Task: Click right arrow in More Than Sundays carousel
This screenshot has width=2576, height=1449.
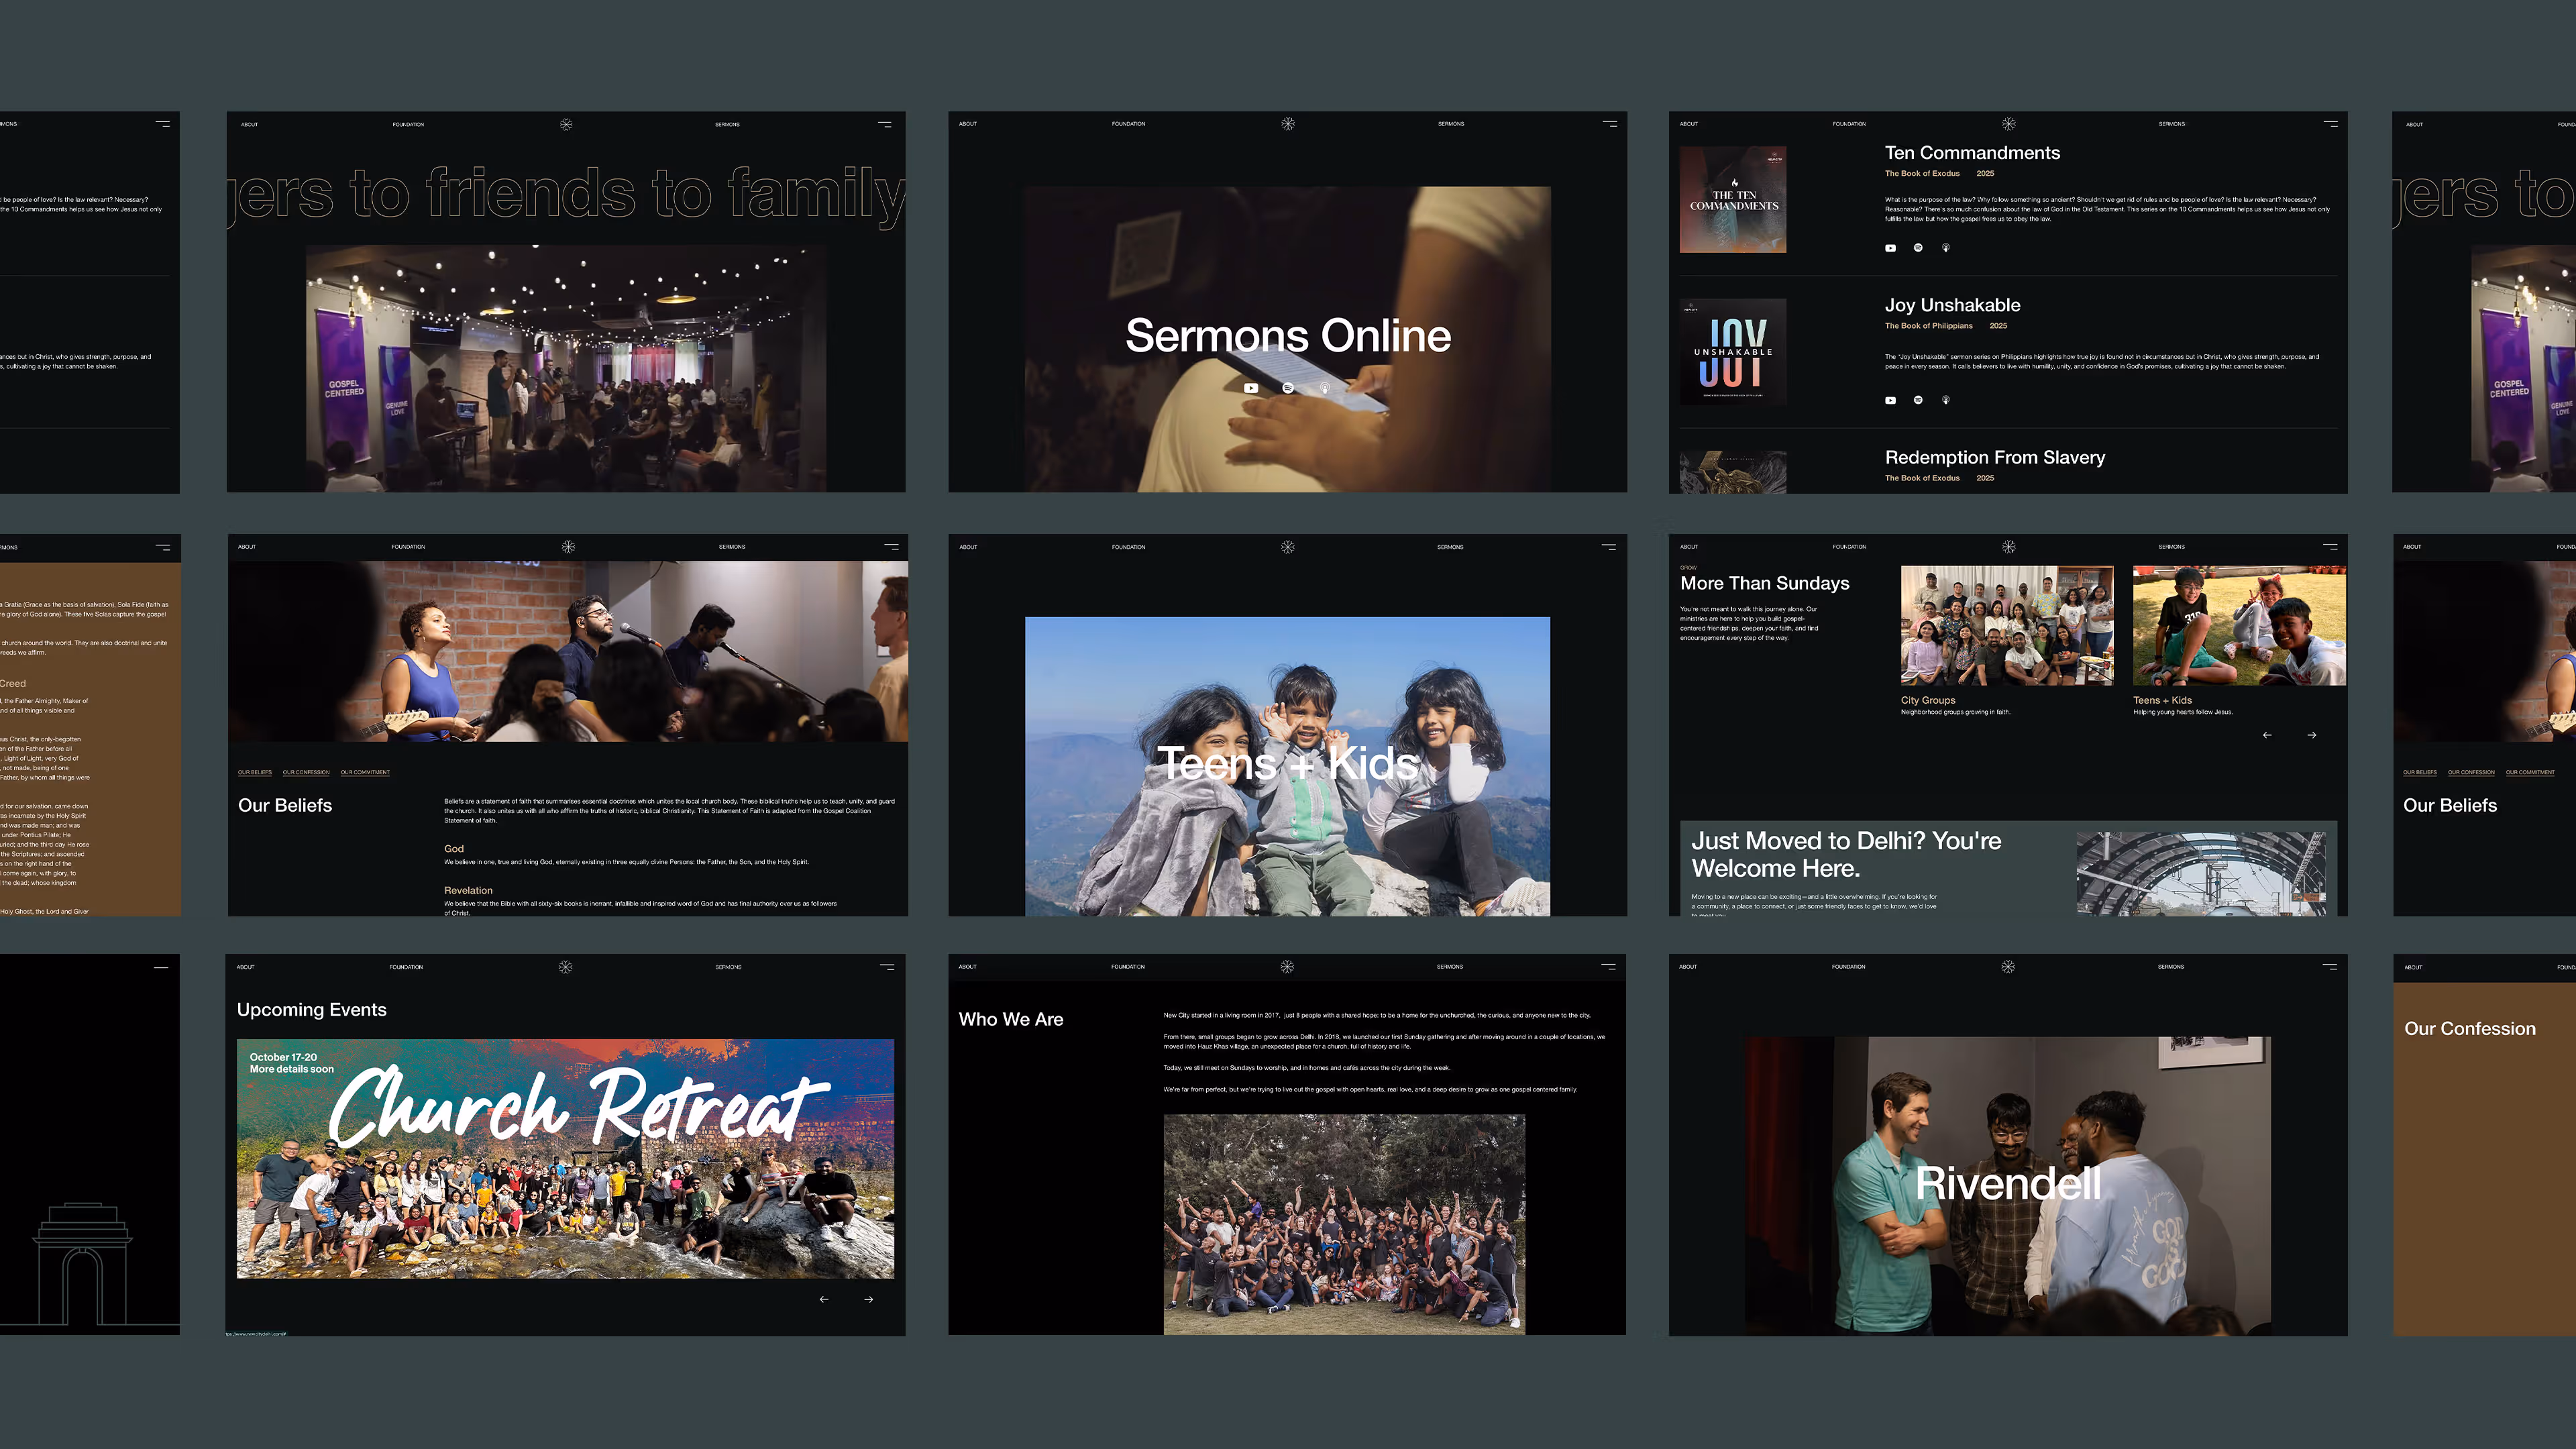Action: pos(2311,735)
